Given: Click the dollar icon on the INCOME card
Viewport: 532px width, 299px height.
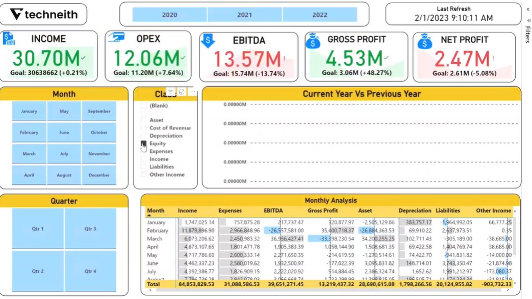Looking at the screenshot, I should pyautogui.click(x=9, y=39).
